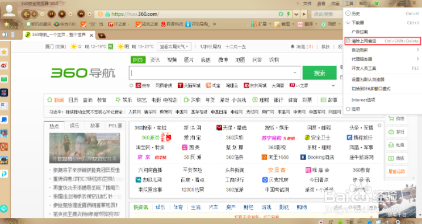
Task: Open the IT之家 bookmark in bookmarks bar
Action: 118,24
